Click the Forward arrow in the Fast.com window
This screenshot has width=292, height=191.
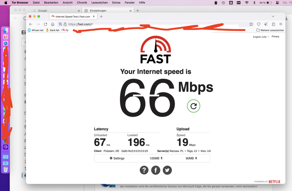(x=38, y=24)
